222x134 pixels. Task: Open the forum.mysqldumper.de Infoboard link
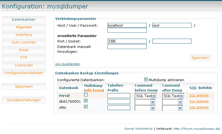pyautogui.click(x=197, y=129)
